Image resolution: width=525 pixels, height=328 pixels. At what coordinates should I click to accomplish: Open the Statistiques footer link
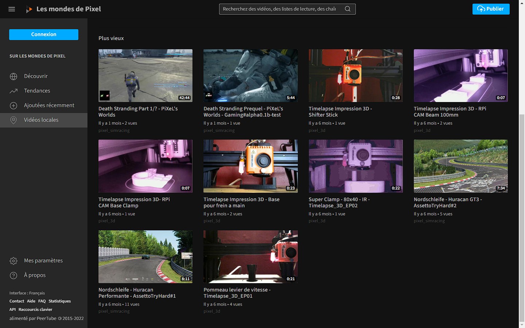coord(59,301)
